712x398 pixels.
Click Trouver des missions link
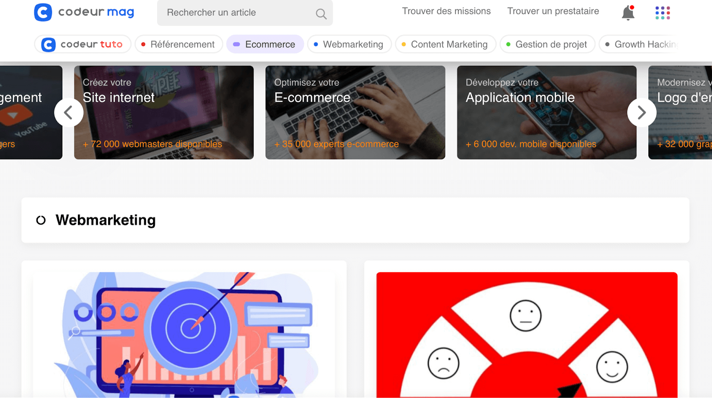[x=446, y=11]
